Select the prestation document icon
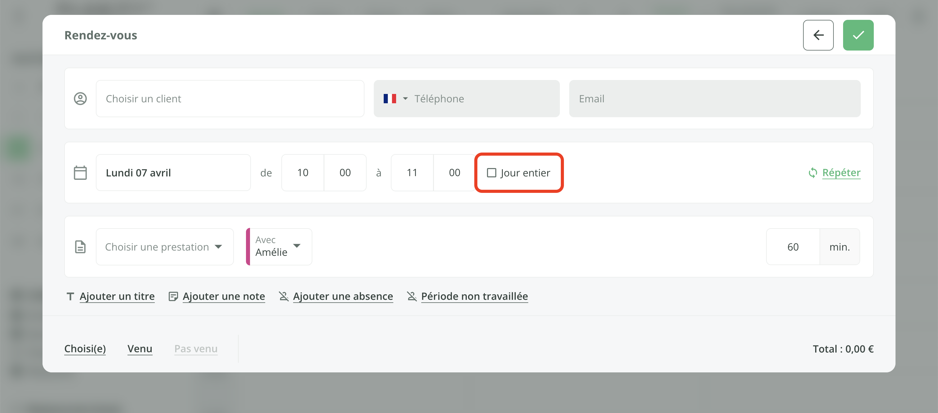938x413 pixels. click(80, 247)
